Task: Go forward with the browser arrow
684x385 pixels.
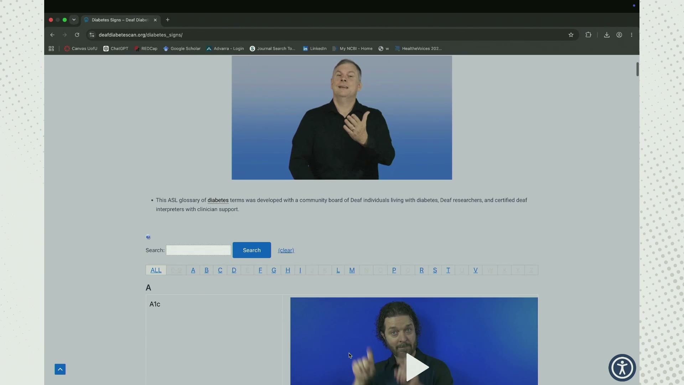Action: pos(64,35)
